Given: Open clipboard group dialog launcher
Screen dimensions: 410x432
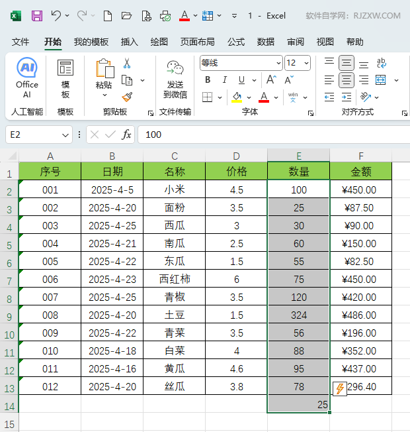Looking at the screenshot, I should pos(151,113).
